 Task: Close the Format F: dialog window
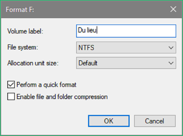point(173,9)
